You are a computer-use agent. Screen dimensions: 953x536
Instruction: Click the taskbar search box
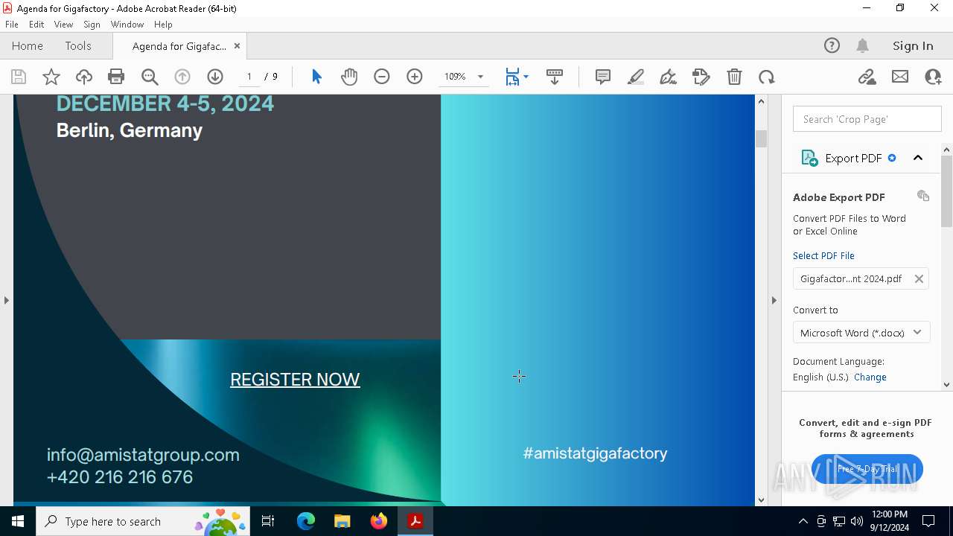pyautogui.click(x=143, y=521)
